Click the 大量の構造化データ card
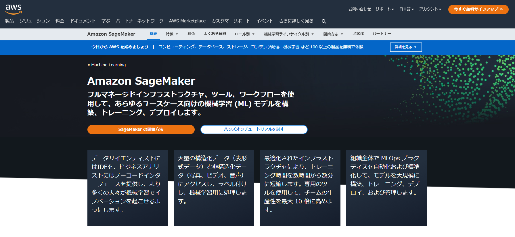 214,188
